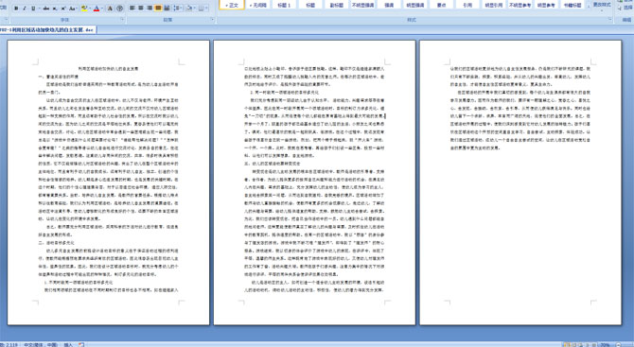
Task: Open the borders dropdown arrow
Action: [x=206, y=9]
